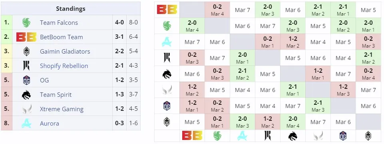Click Team Falcons logo in standings
This screenshot has height=144, width=384.
tap(26, 22)
